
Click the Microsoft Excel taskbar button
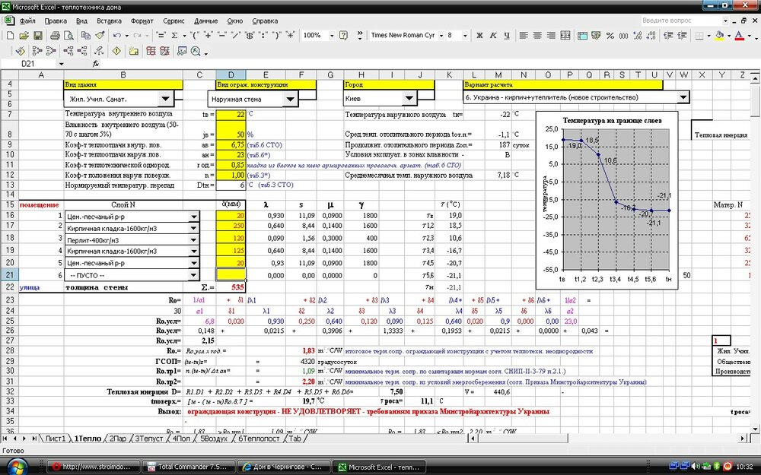(376, 466)
